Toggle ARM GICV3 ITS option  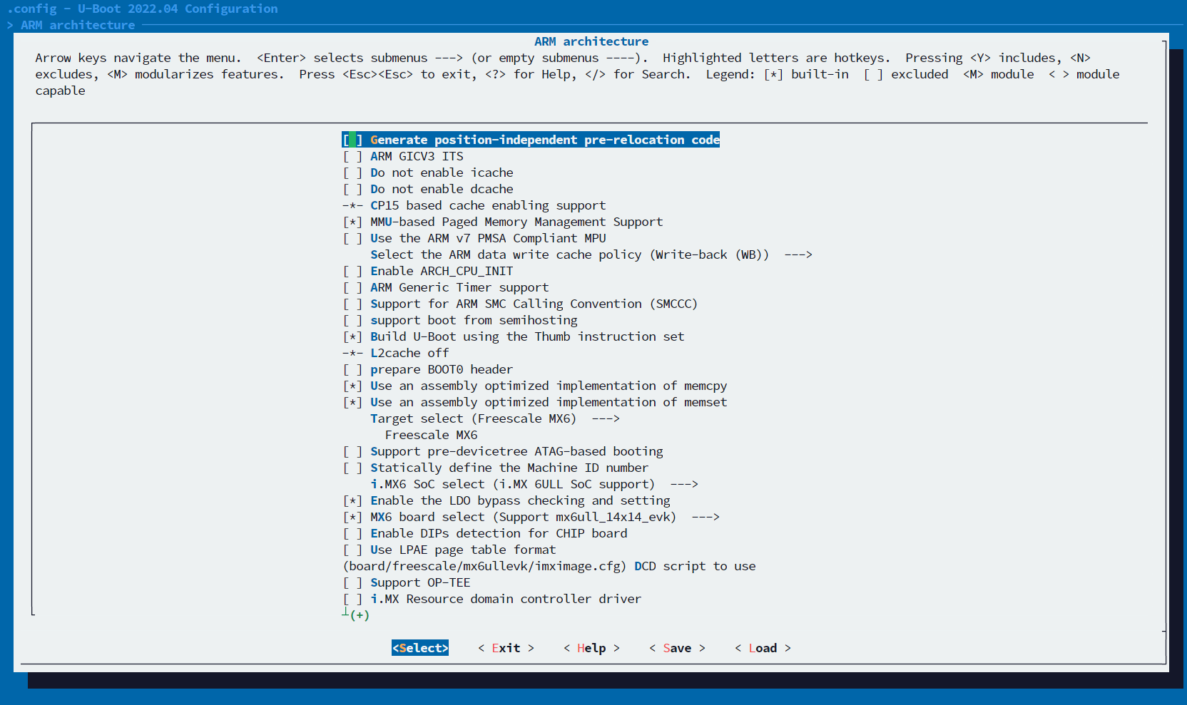click(403, 156)
